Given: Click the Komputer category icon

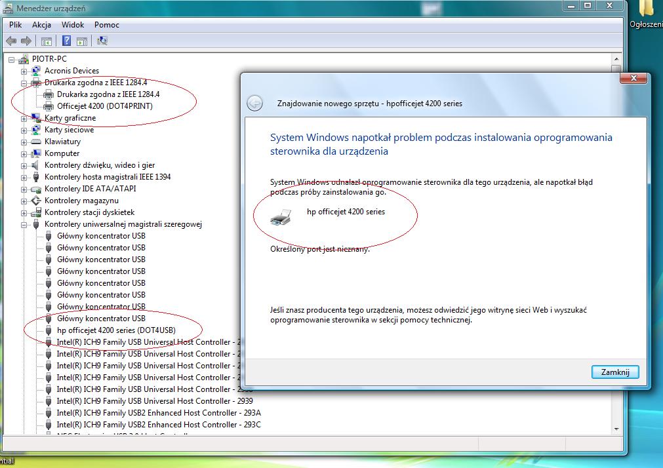Looking at the screenshot, I should coord(36,153).
